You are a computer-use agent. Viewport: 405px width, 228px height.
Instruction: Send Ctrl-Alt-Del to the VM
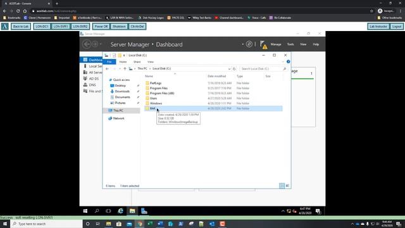[137, 27]
